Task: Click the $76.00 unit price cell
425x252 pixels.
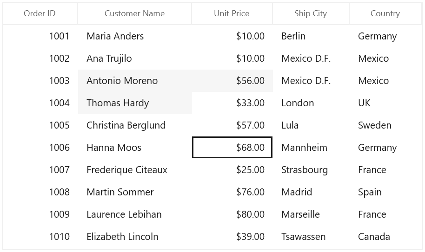Action: (x=232, y=192)
